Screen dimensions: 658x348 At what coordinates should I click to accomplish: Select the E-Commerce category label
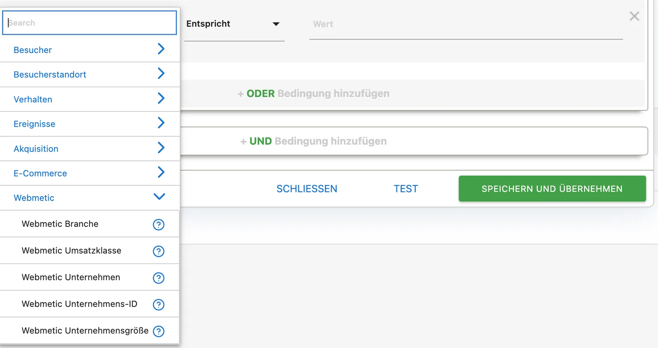pyautogui.click(x=40, y=173)
